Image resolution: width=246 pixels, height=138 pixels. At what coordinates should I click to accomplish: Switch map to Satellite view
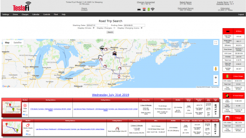[18, 42]
